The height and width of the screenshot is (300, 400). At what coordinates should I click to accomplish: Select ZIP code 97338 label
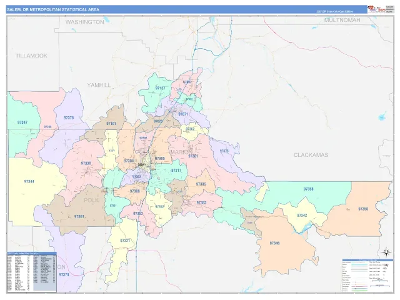coord(86,163)
